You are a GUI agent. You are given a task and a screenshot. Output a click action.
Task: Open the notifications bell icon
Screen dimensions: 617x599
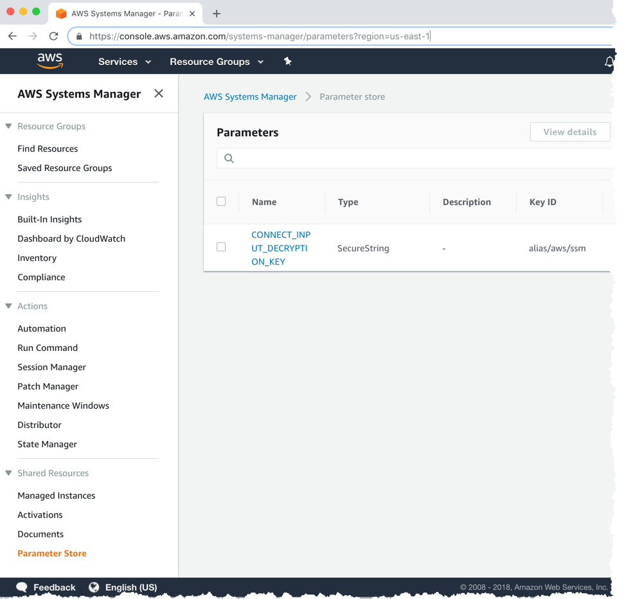click(609, 62)
